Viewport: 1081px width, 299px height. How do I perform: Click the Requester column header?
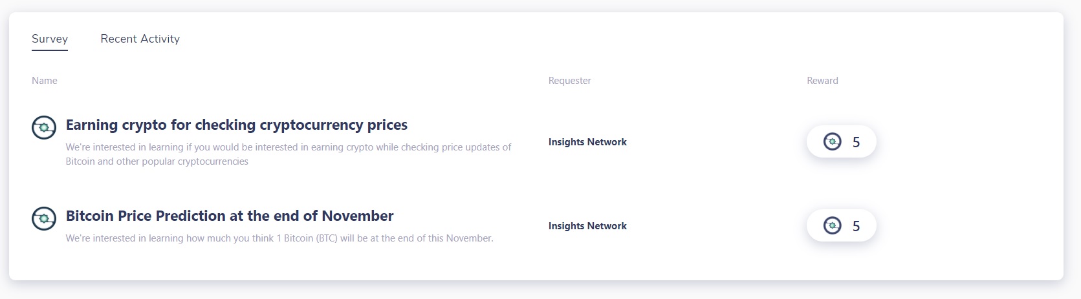(570, 81)
